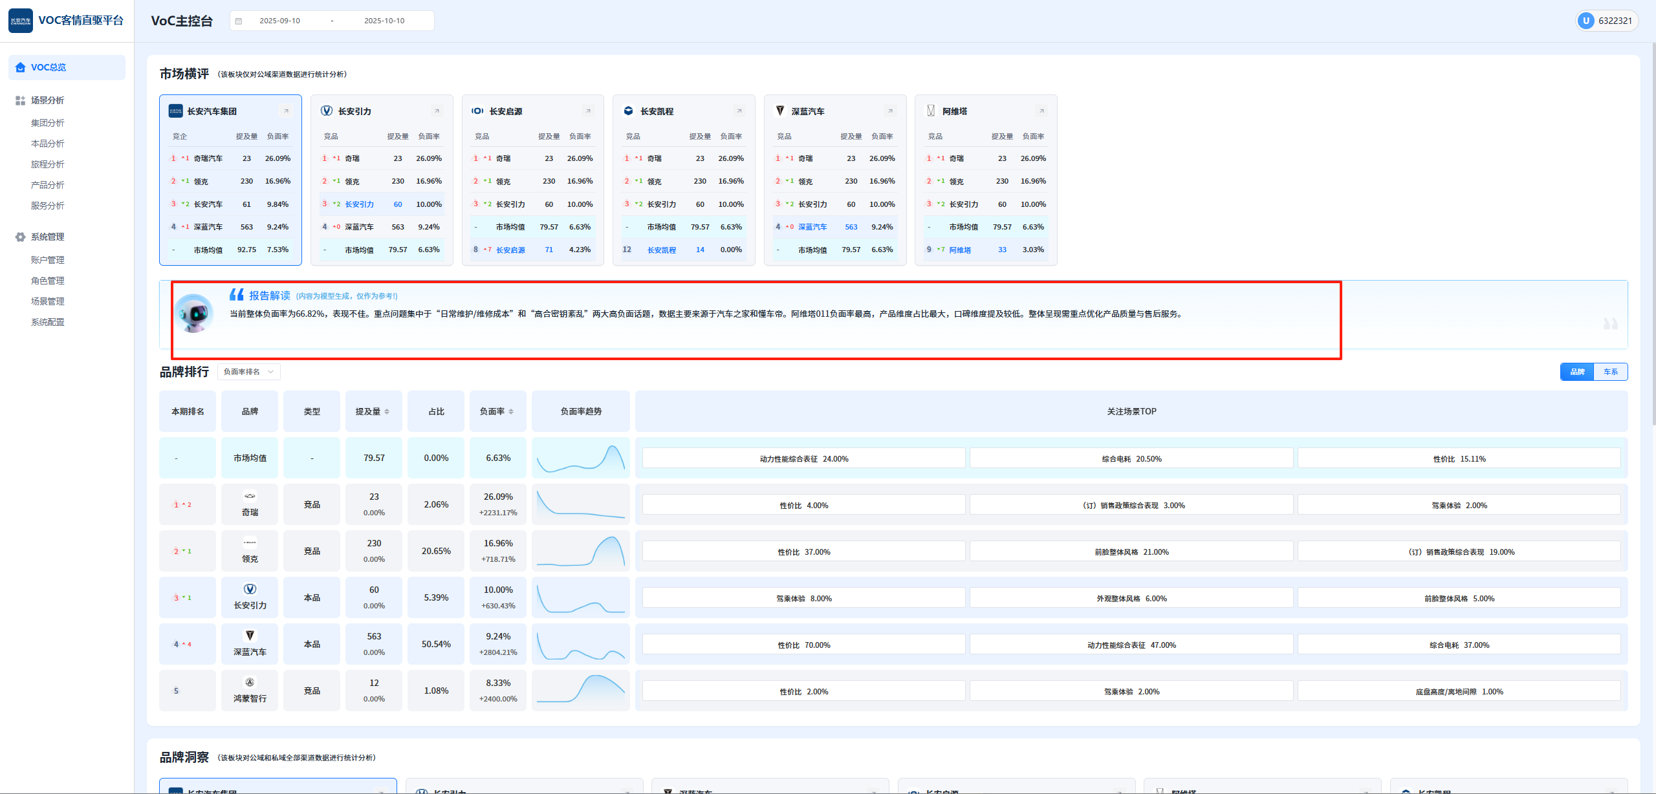Open the 长安汽车集团 card arrow icon
This screenshot has width=1656, height=794.
point(286,111)
